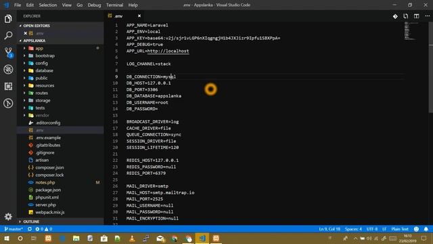Image resolution: width=433 pixels, height=244 pixels.
Task: Close .env entry in Open Editors
Action: point(26,33)
